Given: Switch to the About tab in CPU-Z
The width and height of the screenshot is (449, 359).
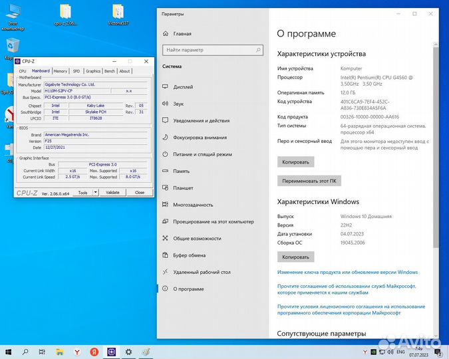Looking at the screenshot, I should point(124,71).
